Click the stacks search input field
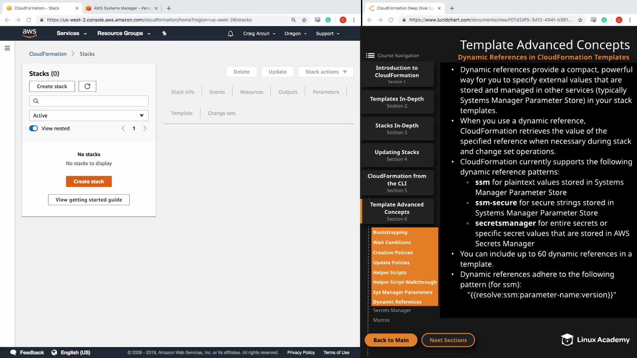This screenshot has height=358, width=637. coord(89,101)
